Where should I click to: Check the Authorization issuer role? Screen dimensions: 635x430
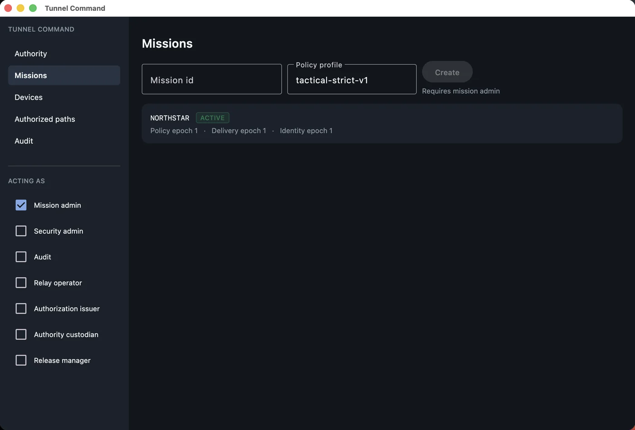point(21,308)
